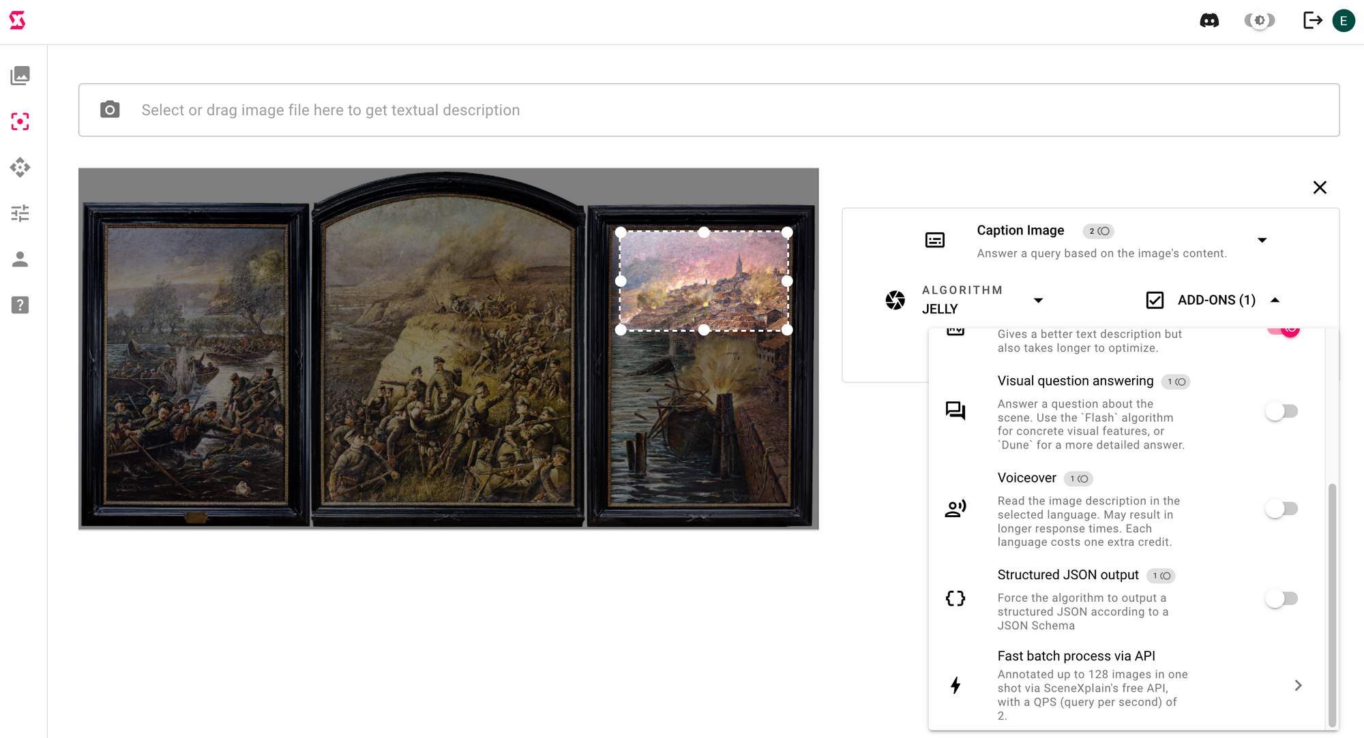Screen dimensions: 1364x738
Task: Click the camera upload icon
Action: 110,110
